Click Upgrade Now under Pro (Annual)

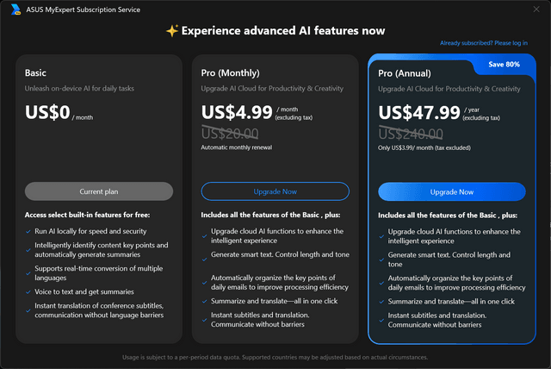point(452,191)
